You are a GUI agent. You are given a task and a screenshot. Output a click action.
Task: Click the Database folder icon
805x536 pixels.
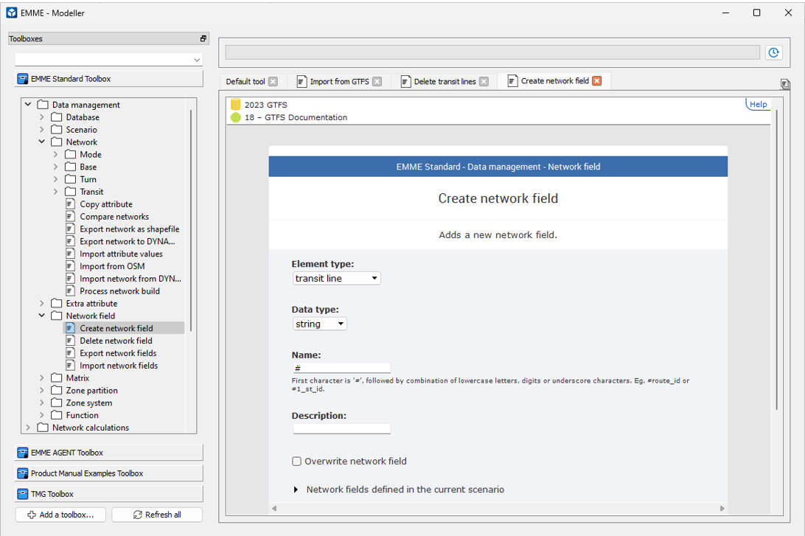57,117
